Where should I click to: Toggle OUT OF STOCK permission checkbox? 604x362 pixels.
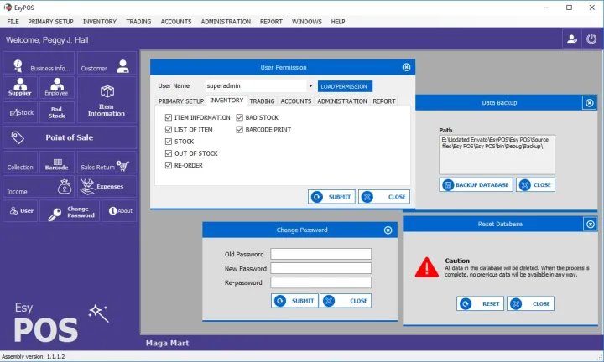(x=169, y=153)
